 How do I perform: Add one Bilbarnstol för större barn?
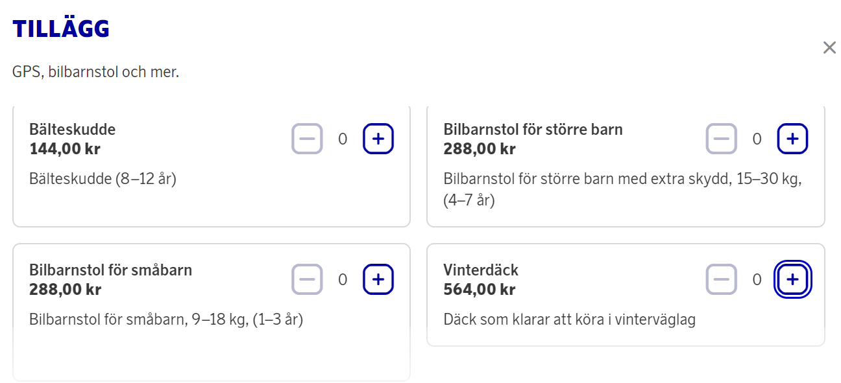click(792, 139)
